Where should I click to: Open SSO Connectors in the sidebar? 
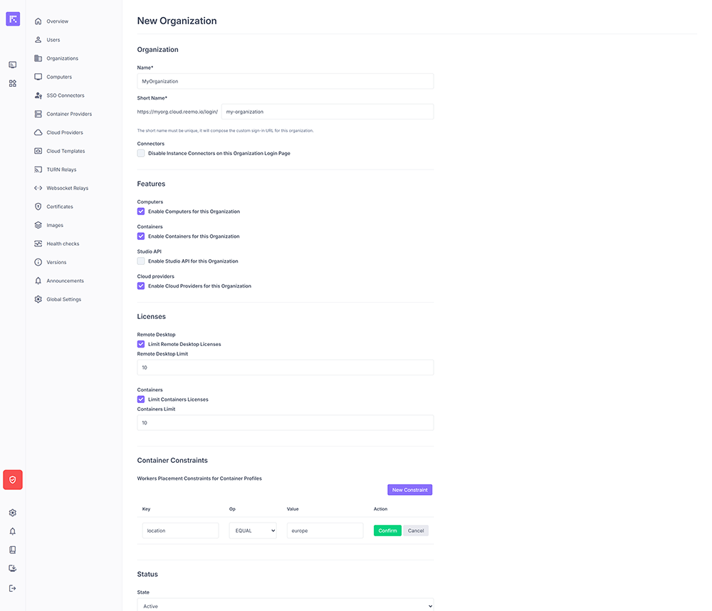[65, 95]
